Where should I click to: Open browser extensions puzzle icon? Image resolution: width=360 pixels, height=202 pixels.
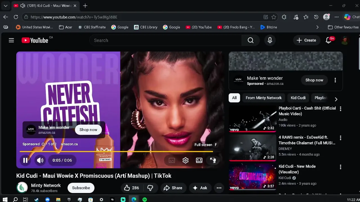point(284,17)
